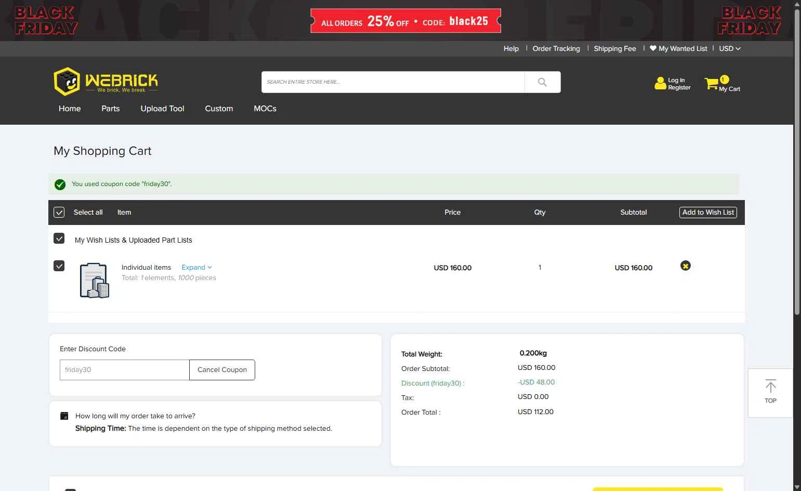Click the Cancel Coupon button
The image size is (801, 491).
222,370
